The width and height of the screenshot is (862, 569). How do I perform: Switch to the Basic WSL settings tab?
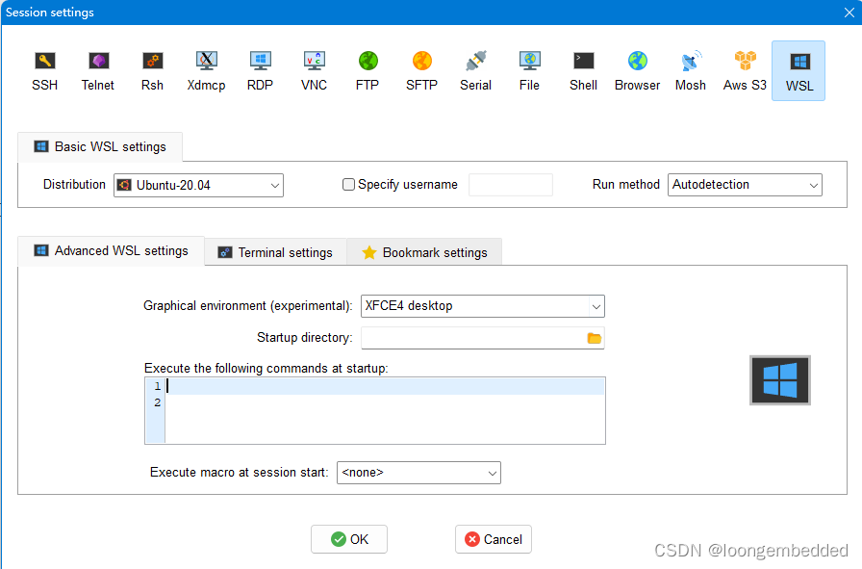tap(100, 147)
